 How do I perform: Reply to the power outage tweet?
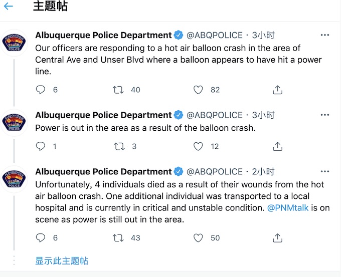[x=41, y=146]
